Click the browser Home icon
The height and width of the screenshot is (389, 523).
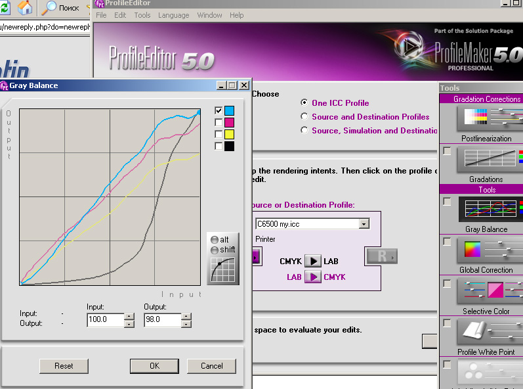25,7
